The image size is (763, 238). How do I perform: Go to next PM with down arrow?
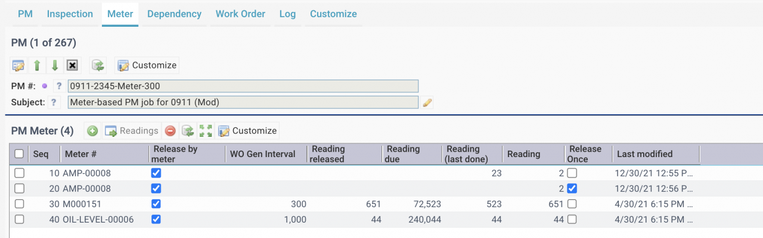click(x=54, y=65)
